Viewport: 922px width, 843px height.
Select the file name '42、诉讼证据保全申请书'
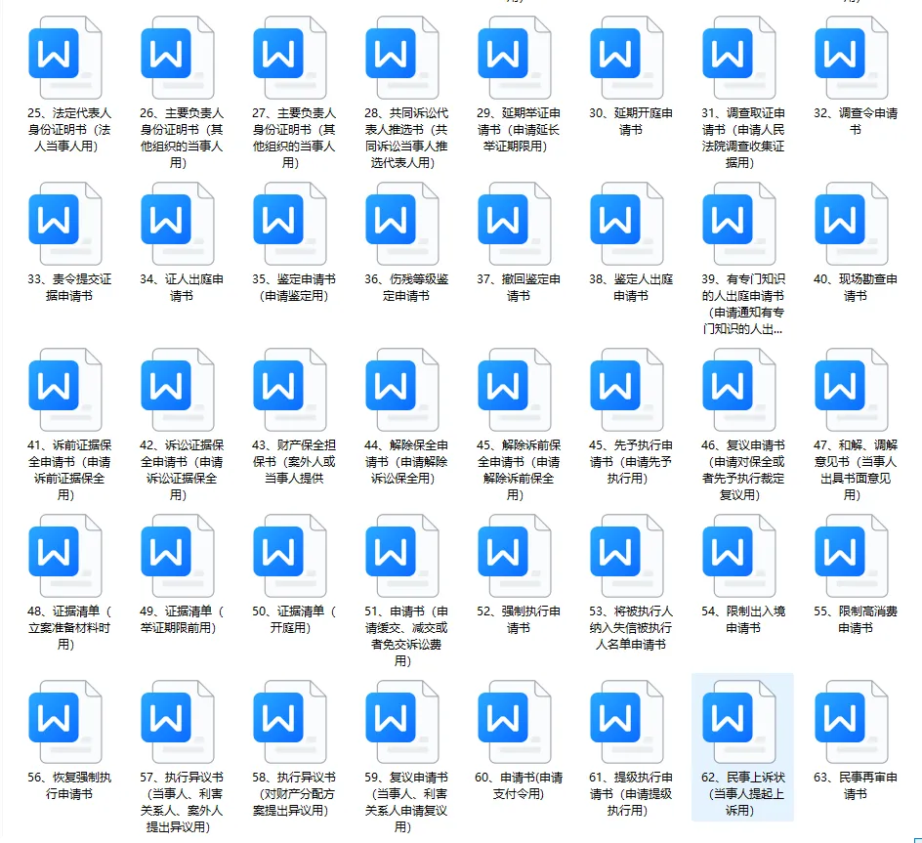click(x=181, y=470)
